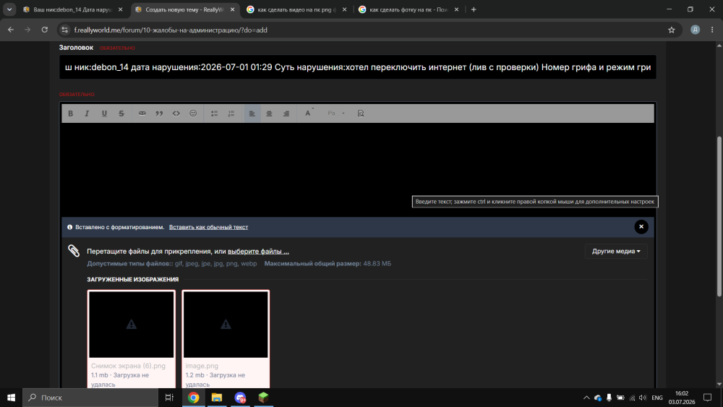Insert a link via chain icon
The width and height of the screenshot is (723, 407).
(142, 113)
